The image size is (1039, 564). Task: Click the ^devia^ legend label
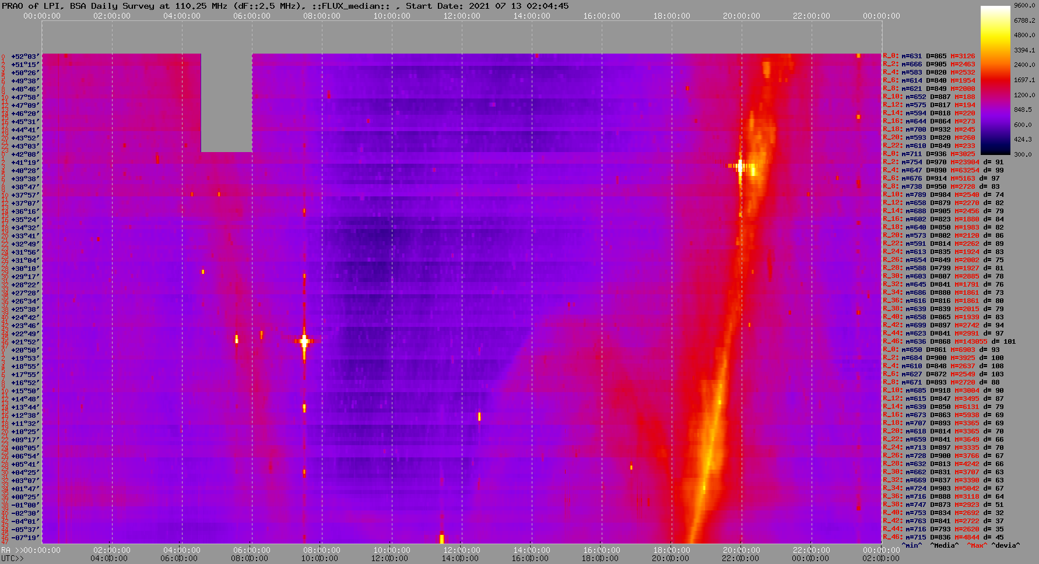pos(1006,546)
